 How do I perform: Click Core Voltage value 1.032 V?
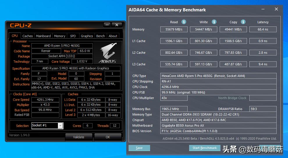(82, 61)
